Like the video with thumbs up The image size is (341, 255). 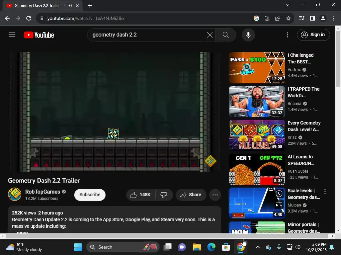click(141, 195)
